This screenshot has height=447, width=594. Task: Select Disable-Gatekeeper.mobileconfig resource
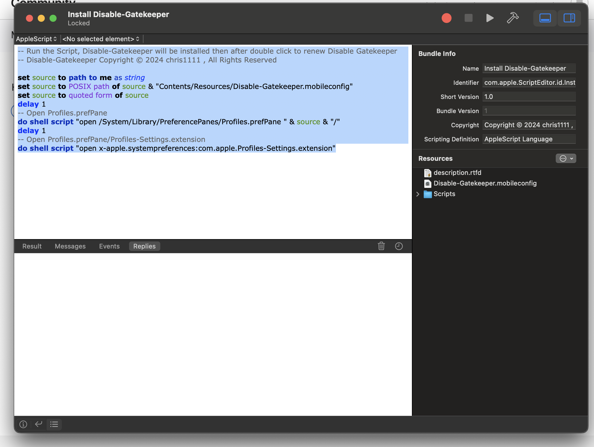(485, 183)
